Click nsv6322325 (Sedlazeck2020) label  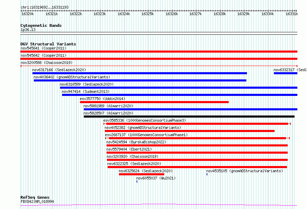click(134, 164)
